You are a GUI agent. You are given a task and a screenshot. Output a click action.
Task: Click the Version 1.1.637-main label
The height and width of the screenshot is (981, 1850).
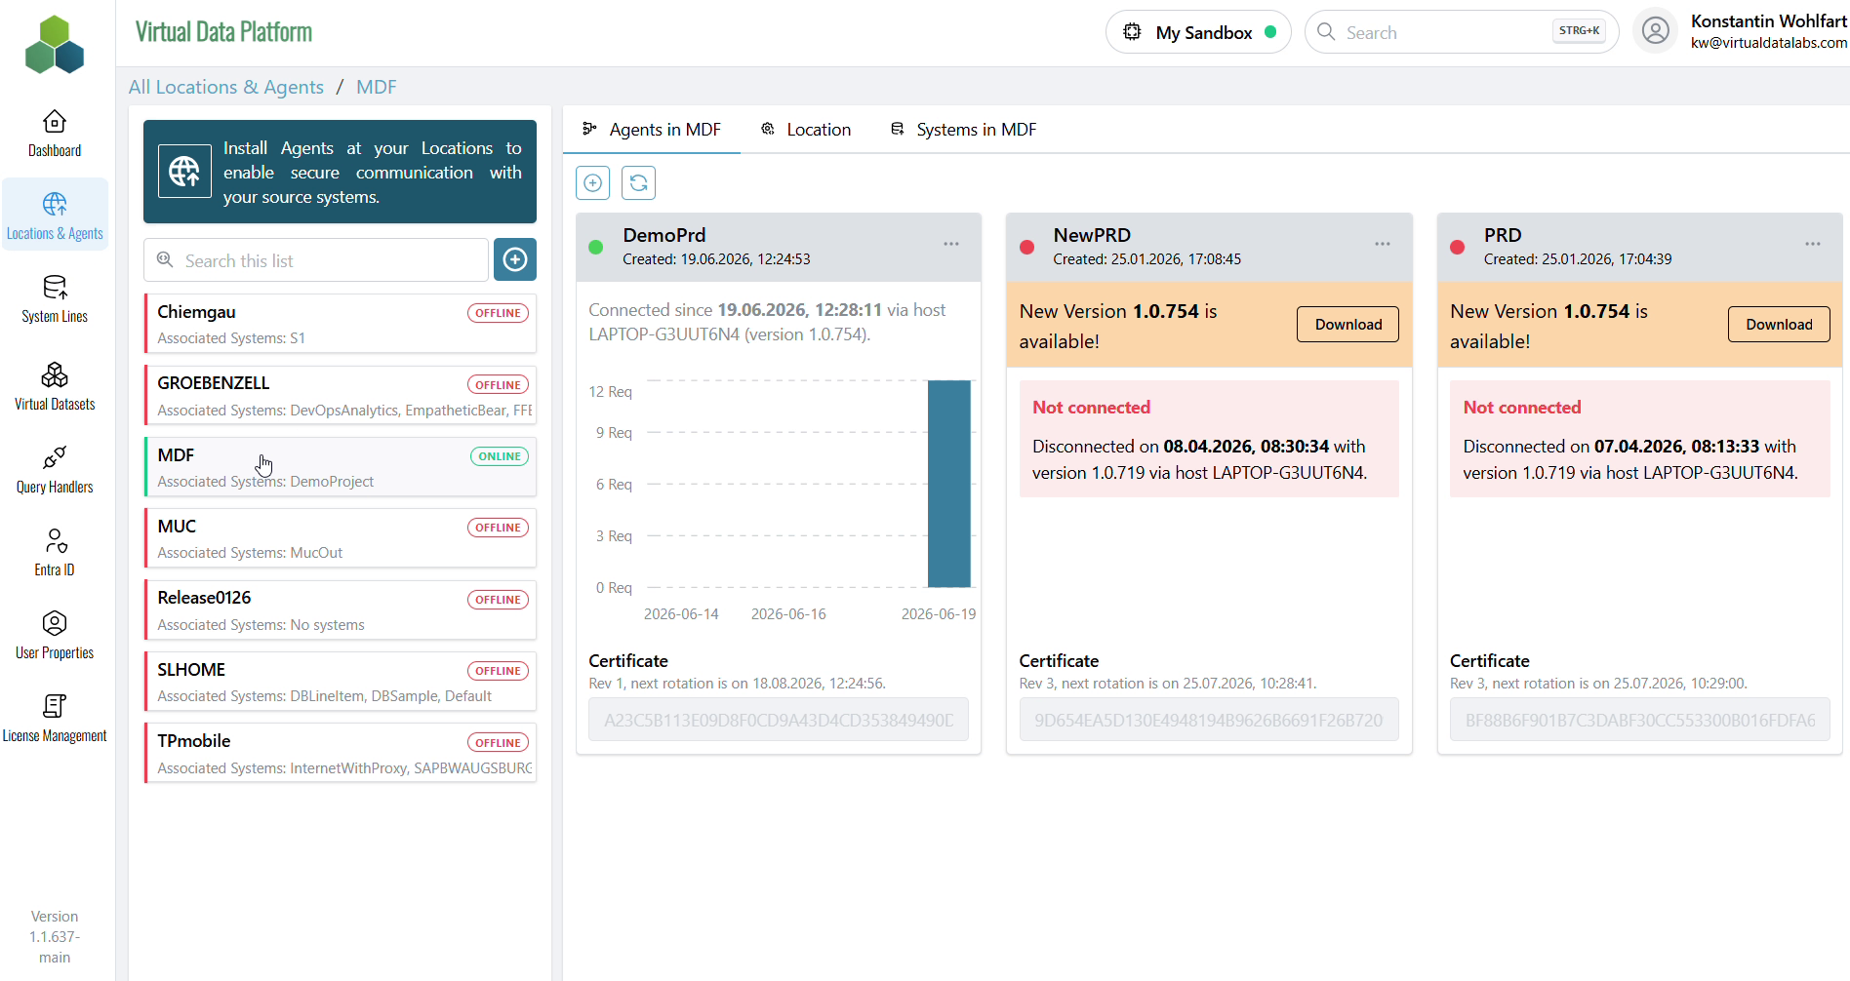coord(55,937)
